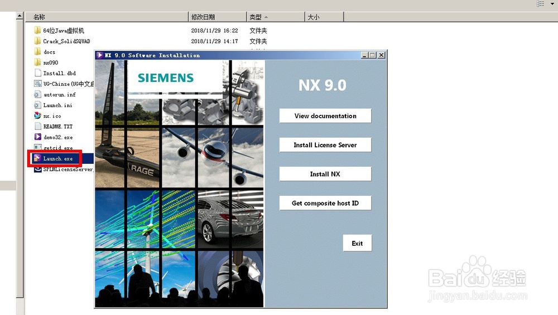Screen dimensions: 558x315
Task: Click the getcid.exe file icon
Action: click(38, 147)
